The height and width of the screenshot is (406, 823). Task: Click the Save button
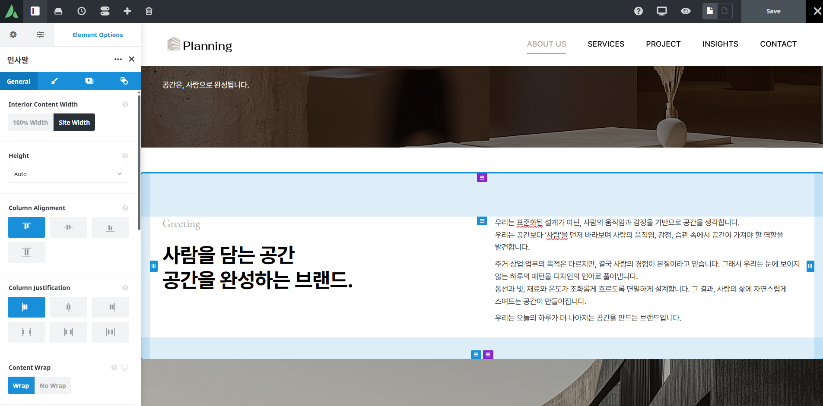pos(773,11)
